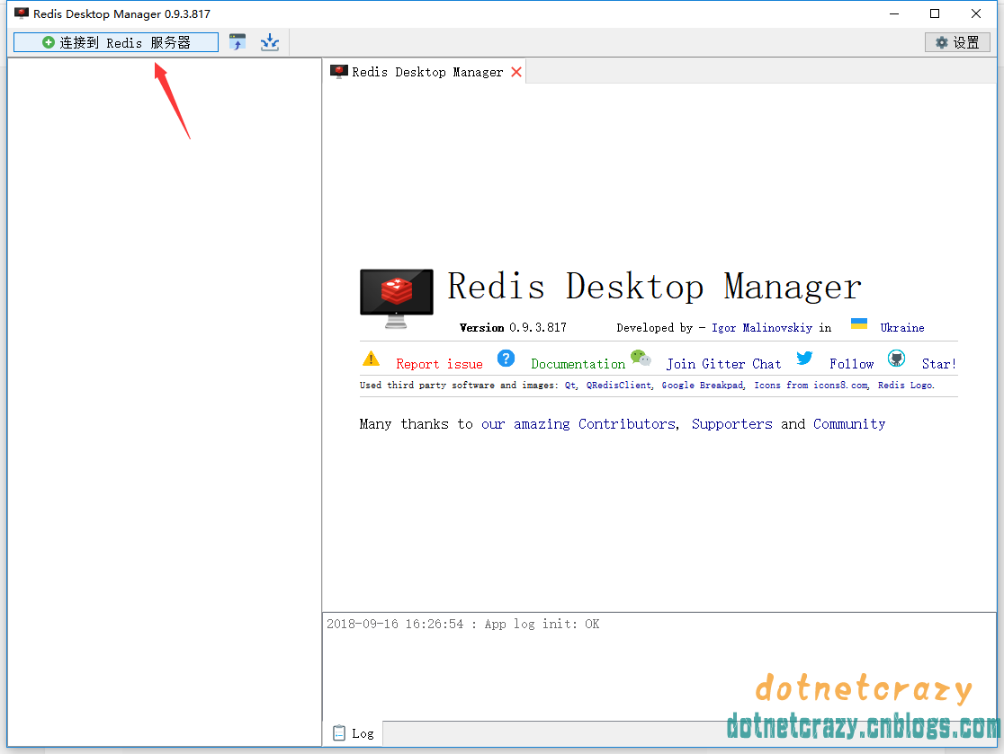Close the Redis Desktop Manager window
The image size is (1004, 754).
(976, 13)
